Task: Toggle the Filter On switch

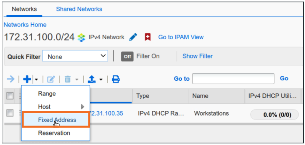Action: [127, 56]
